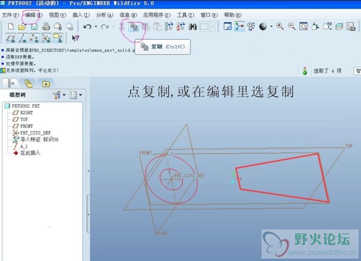The height and width of the screenshot is (261, 361).
Task: Open the 文件 (File) menu
Action: pyautogui.click(x=10, y=15)
